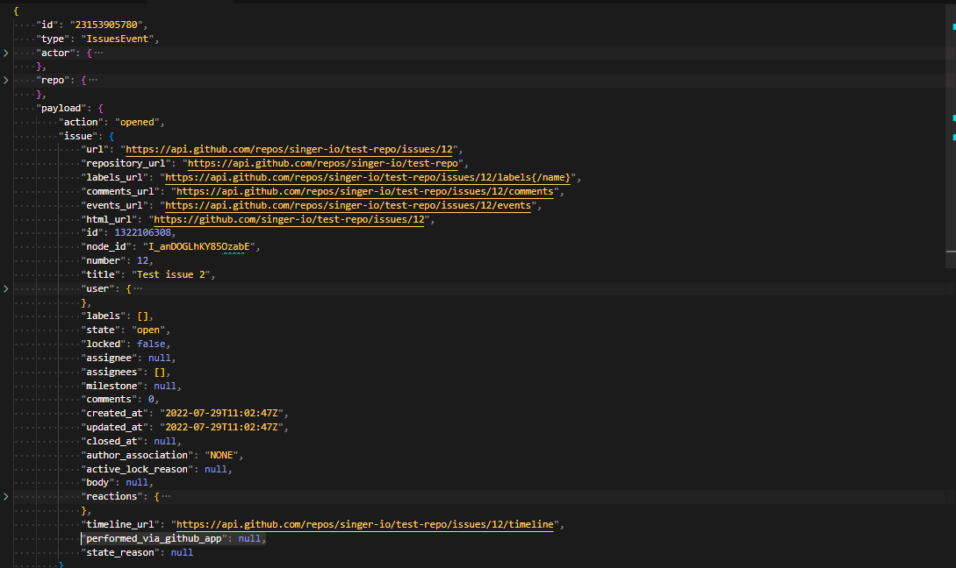Click the "body" null value
The image size is (956, 568).
[x=137, y=483]
